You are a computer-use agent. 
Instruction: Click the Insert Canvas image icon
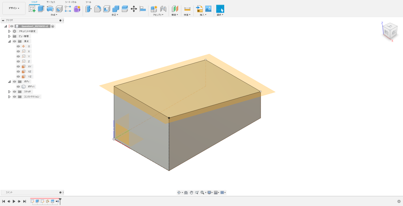tap(208, 9)
